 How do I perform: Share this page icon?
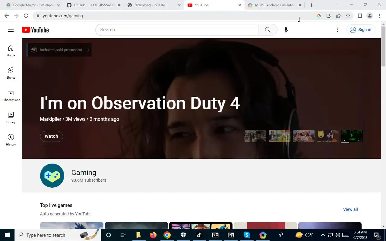(338, 16)
